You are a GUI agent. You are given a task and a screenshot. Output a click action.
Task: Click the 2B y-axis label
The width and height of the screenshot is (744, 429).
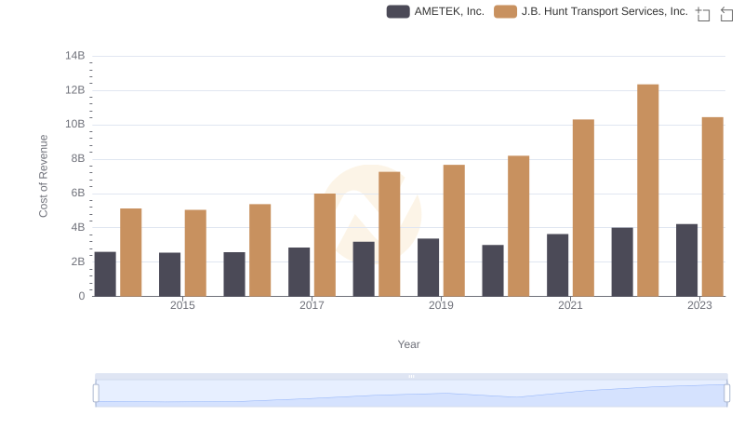pos(78,261)
